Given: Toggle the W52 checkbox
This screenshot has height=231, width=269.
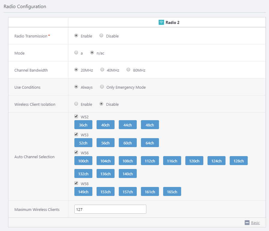Looking at the screenshot, I should point(76,116).
